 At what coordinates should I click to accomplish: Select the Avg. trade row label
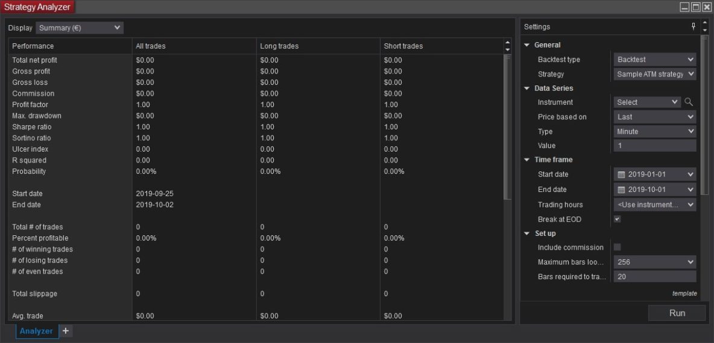point(28,316)
